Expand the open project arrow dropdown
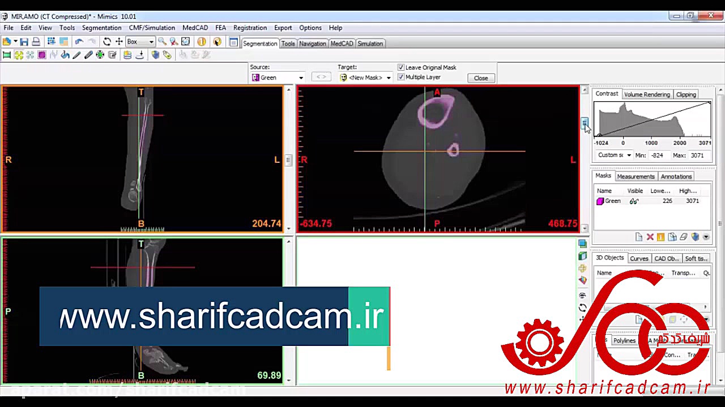This screenshot has height=407, width=725. (15, 42)
